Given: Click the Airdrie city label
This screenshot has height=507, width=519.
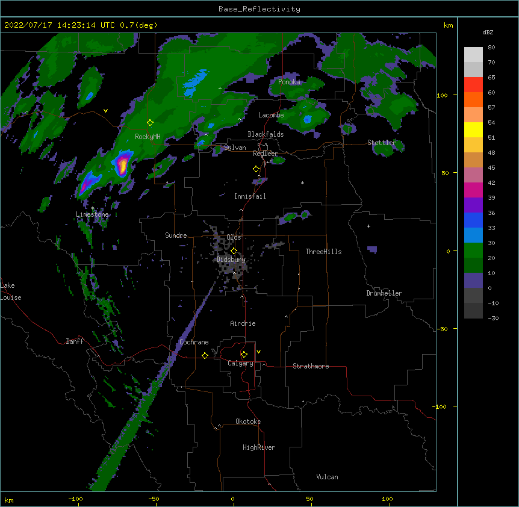Looking at the screenshot, I should 243,323.
